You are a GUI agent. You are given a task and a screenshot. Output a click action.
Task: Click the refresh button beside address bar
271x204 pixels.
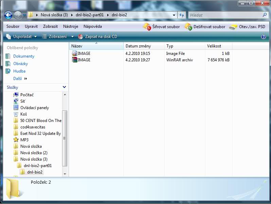(x=182, y=15)
